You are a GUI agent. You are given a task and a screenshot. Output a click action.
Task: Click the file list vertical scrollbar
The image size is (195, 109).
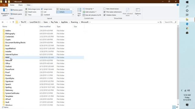pyautogui.click(x=178, y=63)
